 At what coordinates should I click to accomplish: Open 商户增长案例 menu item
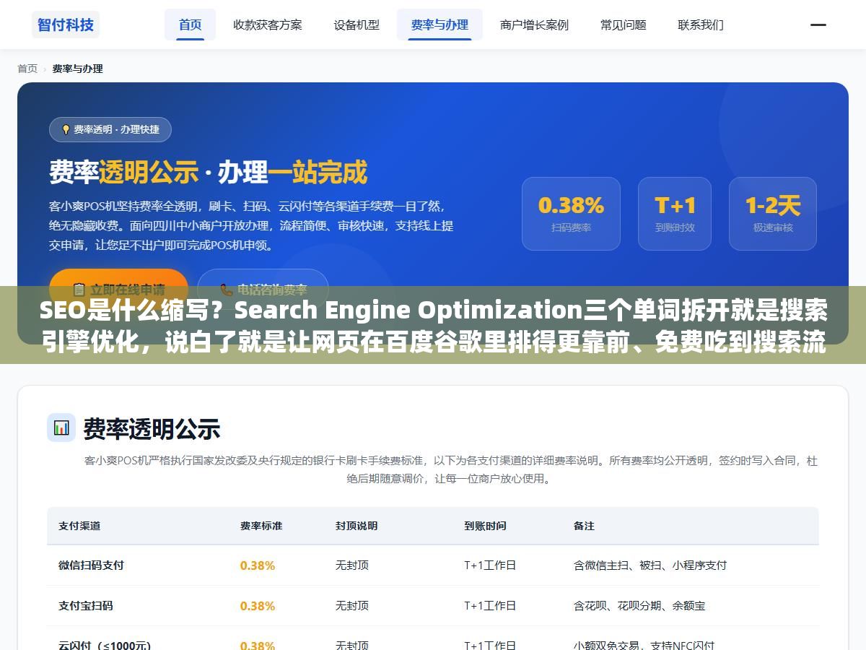(x=534, y=25)
